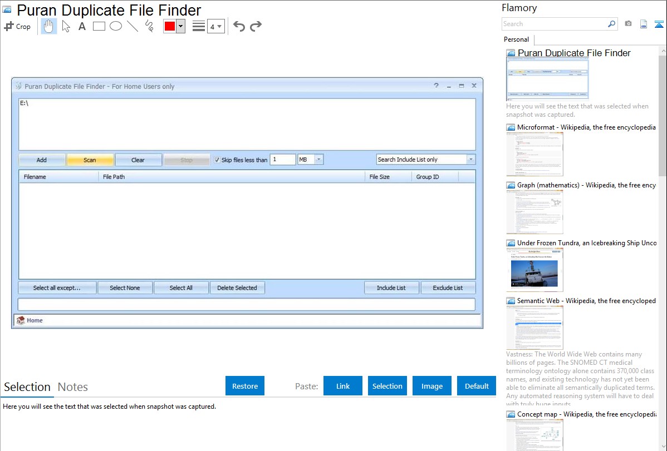667x451 pixels.
Task: Click the Select All button
Action: (181, 288)
